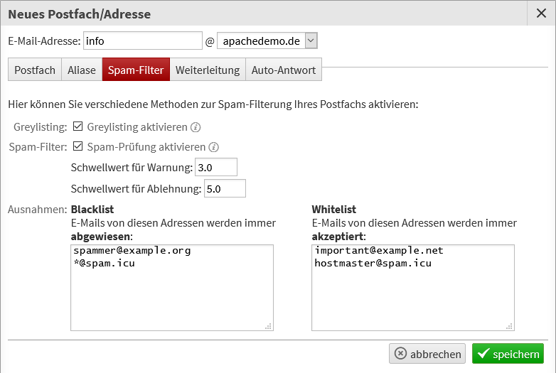The image size is (556, 373).
Task: Click inside the Blacklist text area
Action: tap(172, 288)
